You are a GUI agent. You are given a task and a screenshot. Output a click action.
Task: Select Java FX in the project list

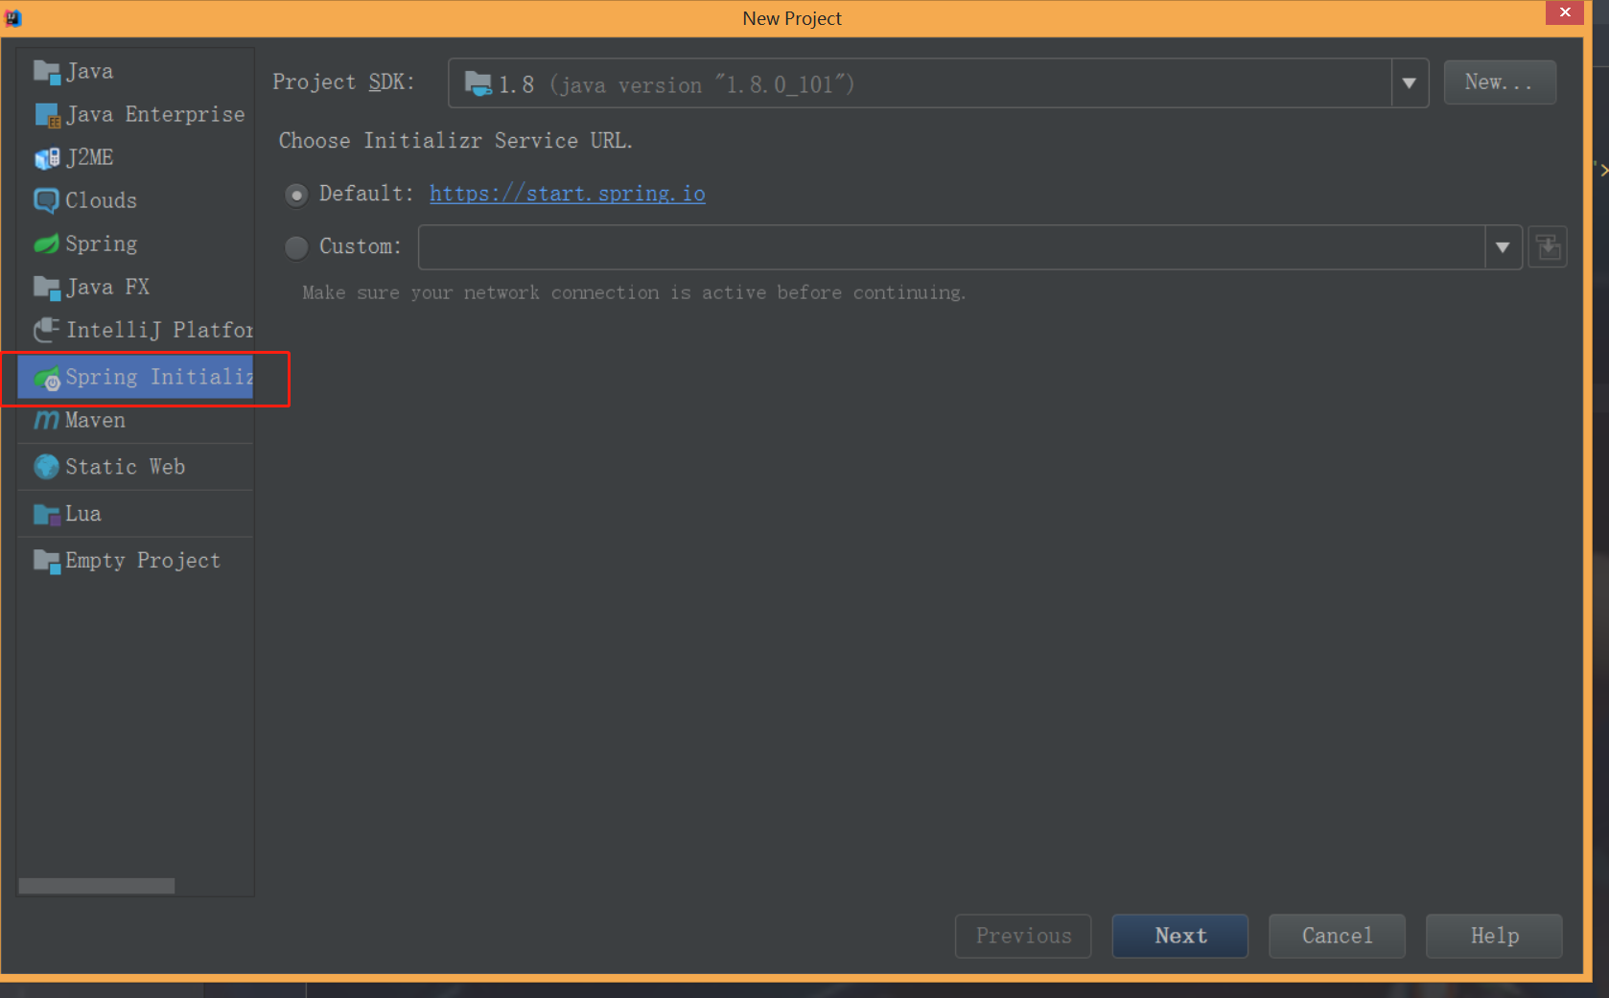tap(135, 288)
